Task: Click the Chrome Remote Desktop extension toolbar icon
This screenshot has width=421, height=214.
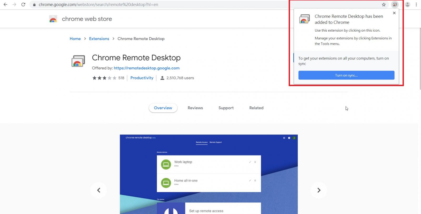Action: tap(395, 4)
